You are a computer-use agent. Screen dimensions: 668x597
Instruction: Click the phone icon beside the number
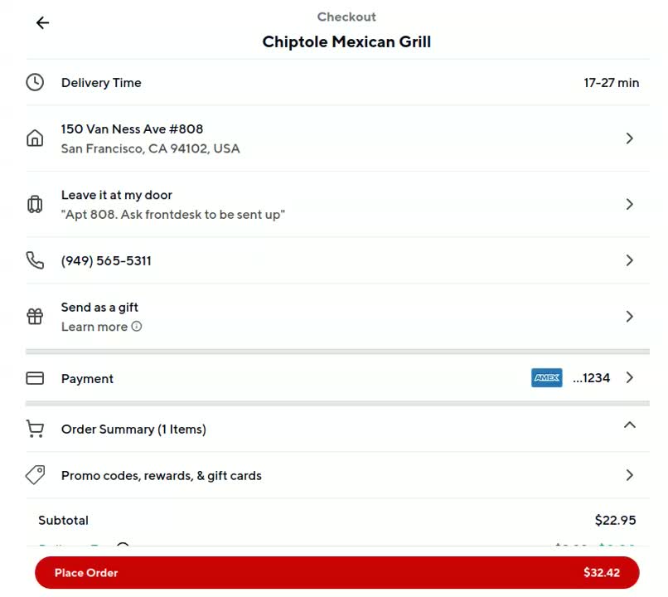[35, 260]
